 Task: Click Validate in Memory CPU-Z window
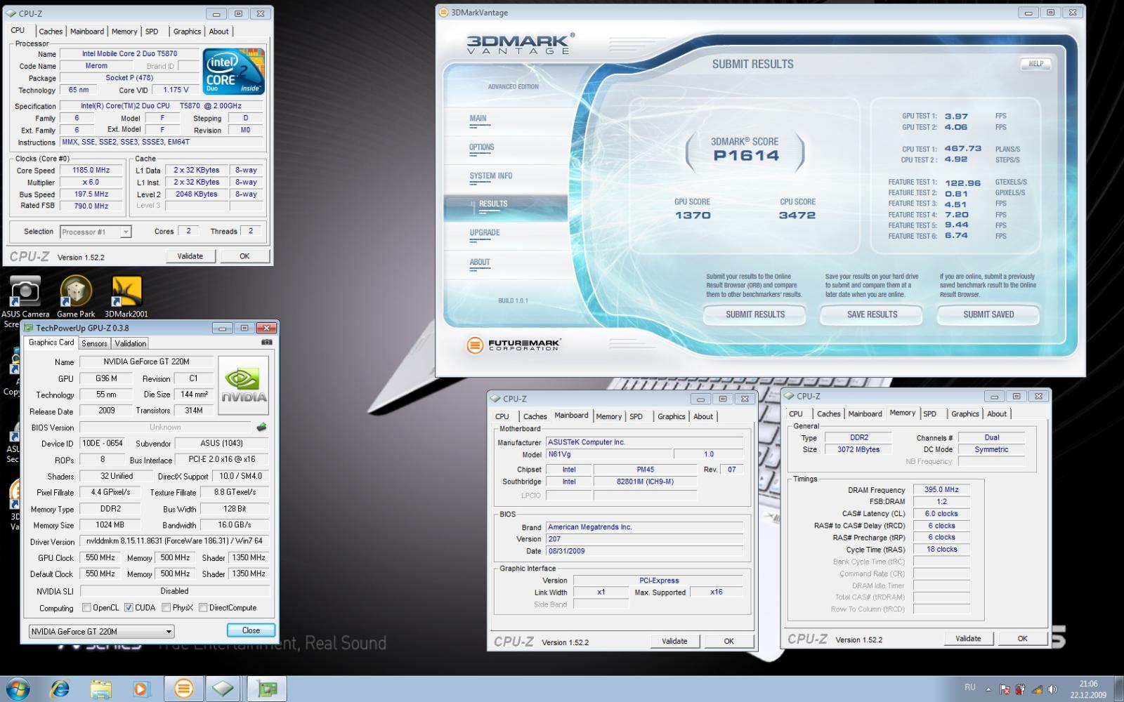coord(968,638)
